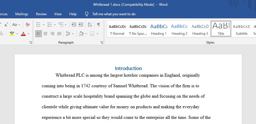Apply Borders icon
The image size is (256, 124).
point(92,34)
